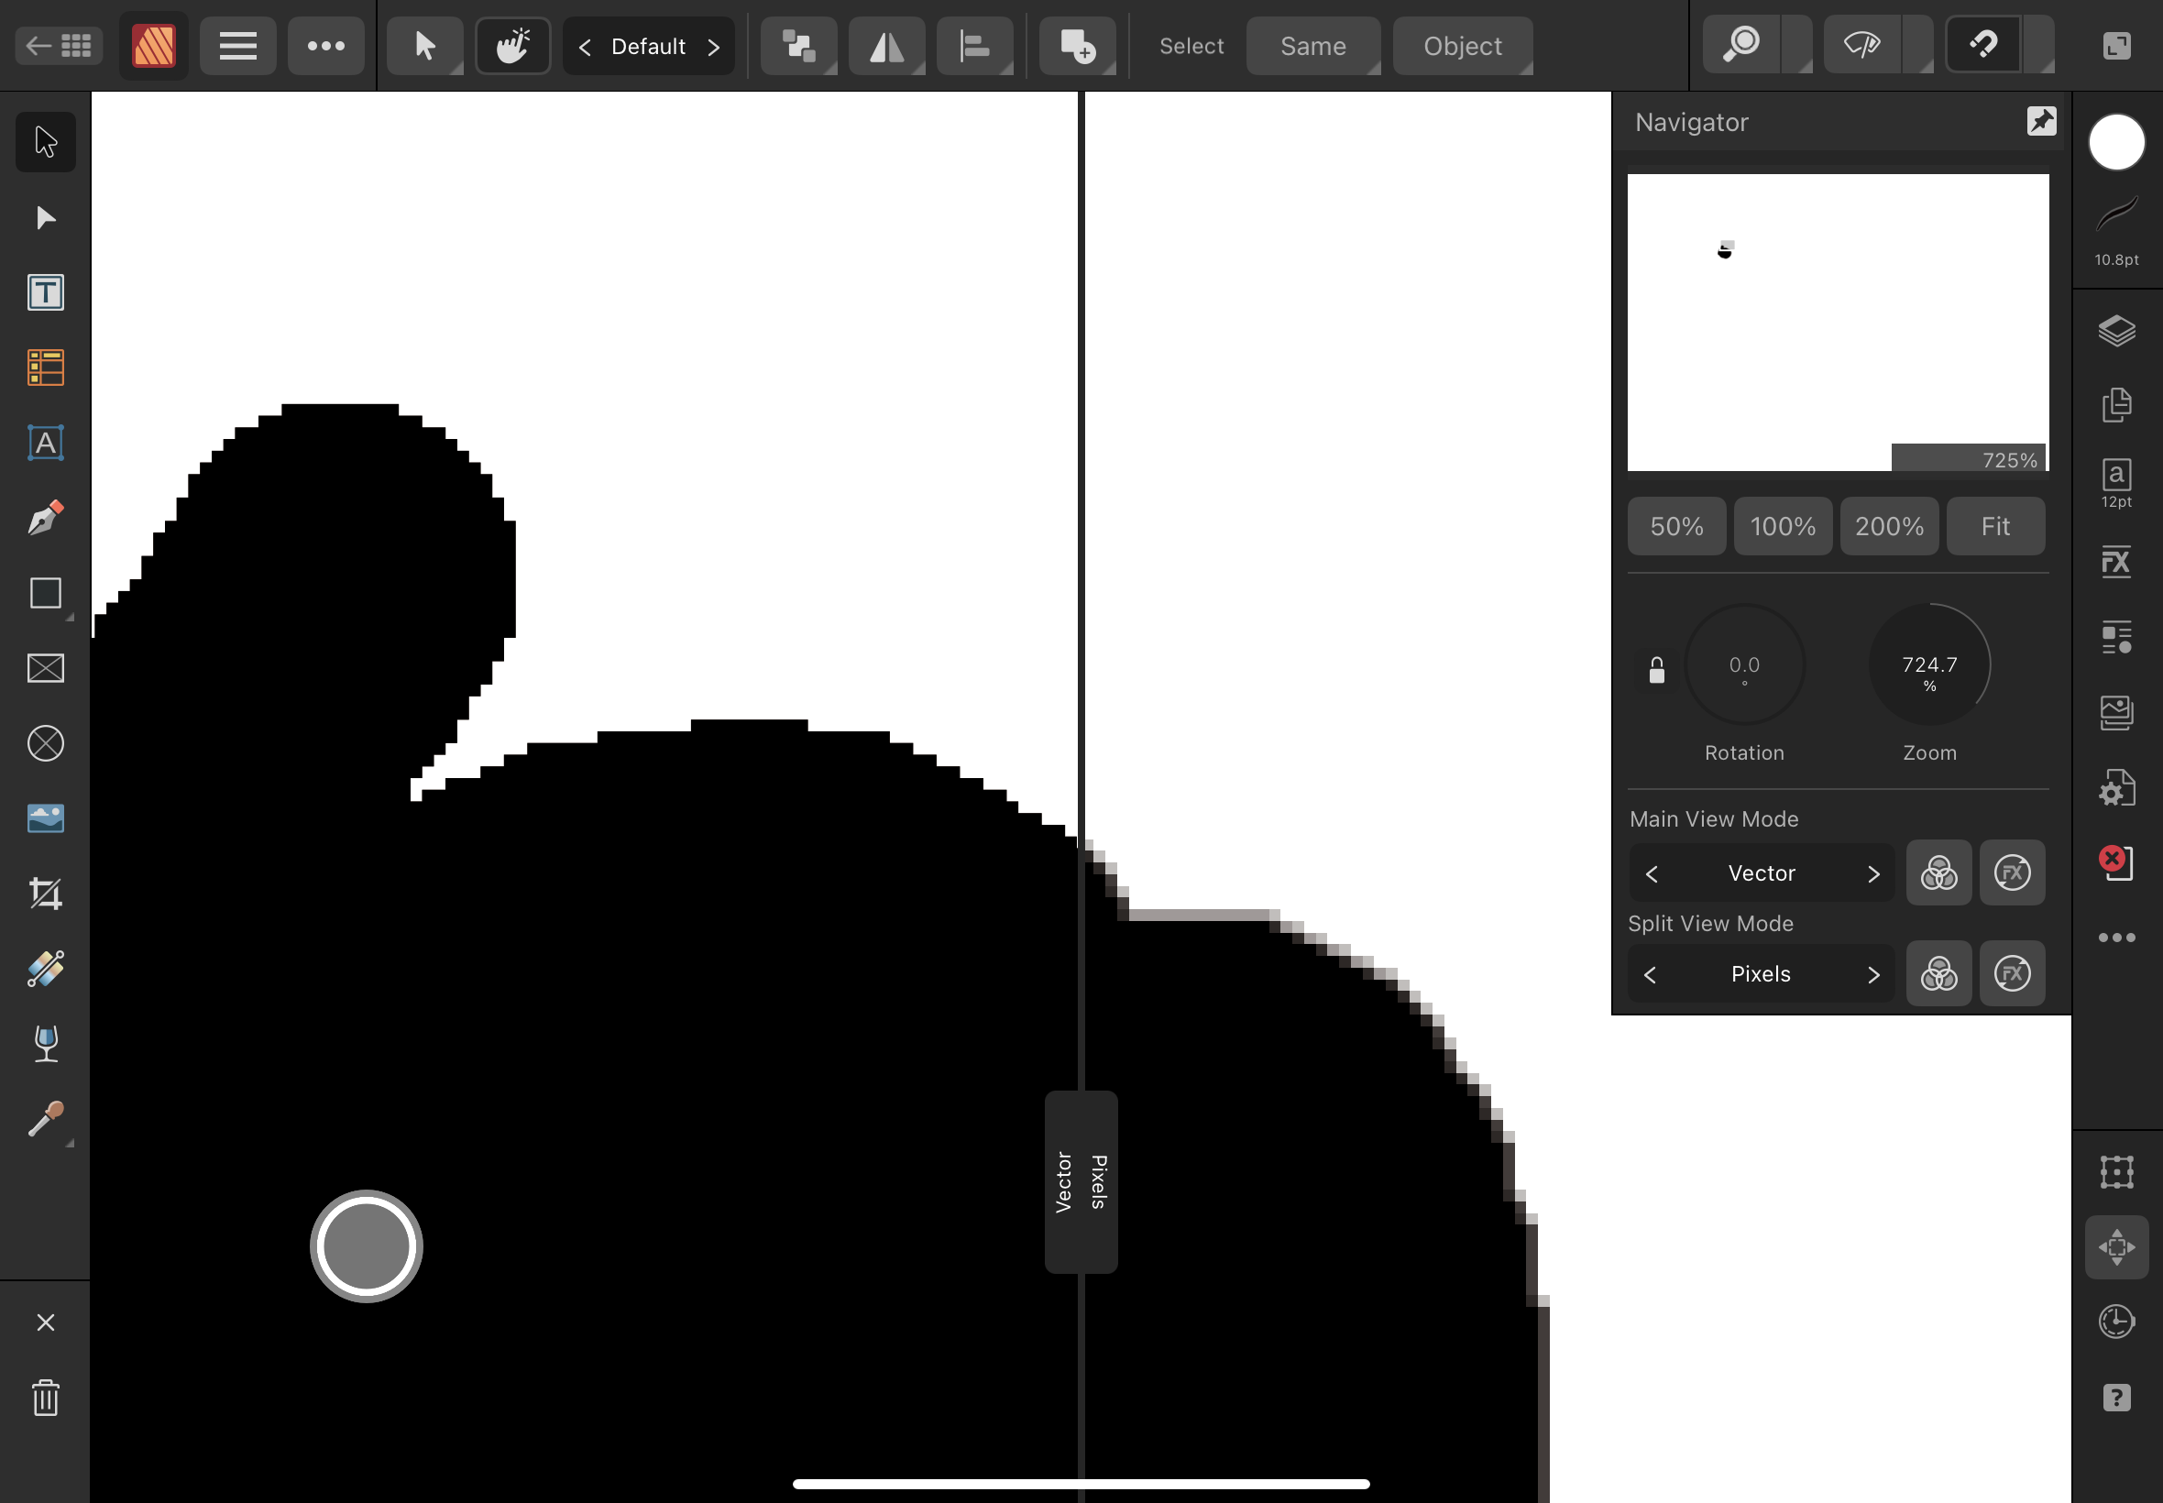The height and width of the screenshot is (1503, 2163).
Task: Open the three-dot edit menu
Action: 325,45
